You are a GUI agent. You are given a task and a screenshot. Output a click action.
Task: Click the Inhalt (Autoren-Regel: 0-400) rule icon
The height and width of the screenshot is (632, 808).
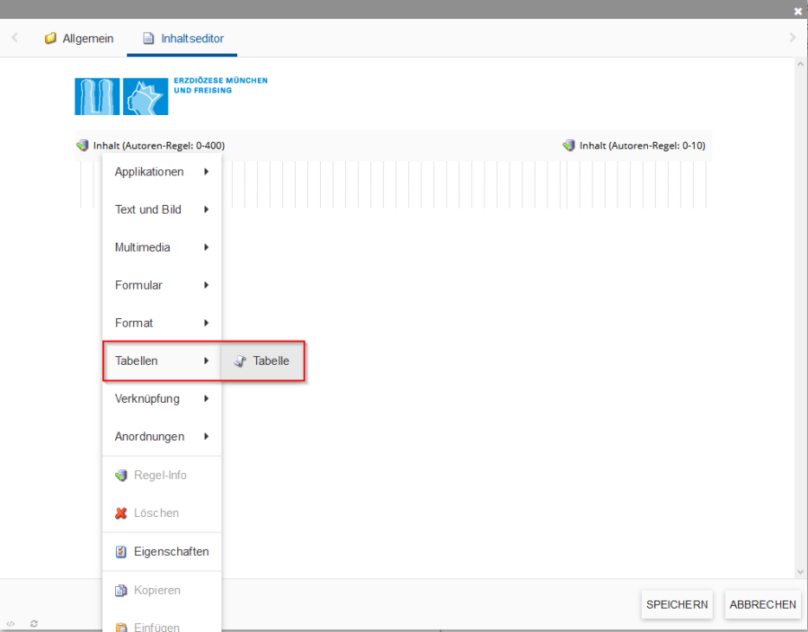click(83, 146)
